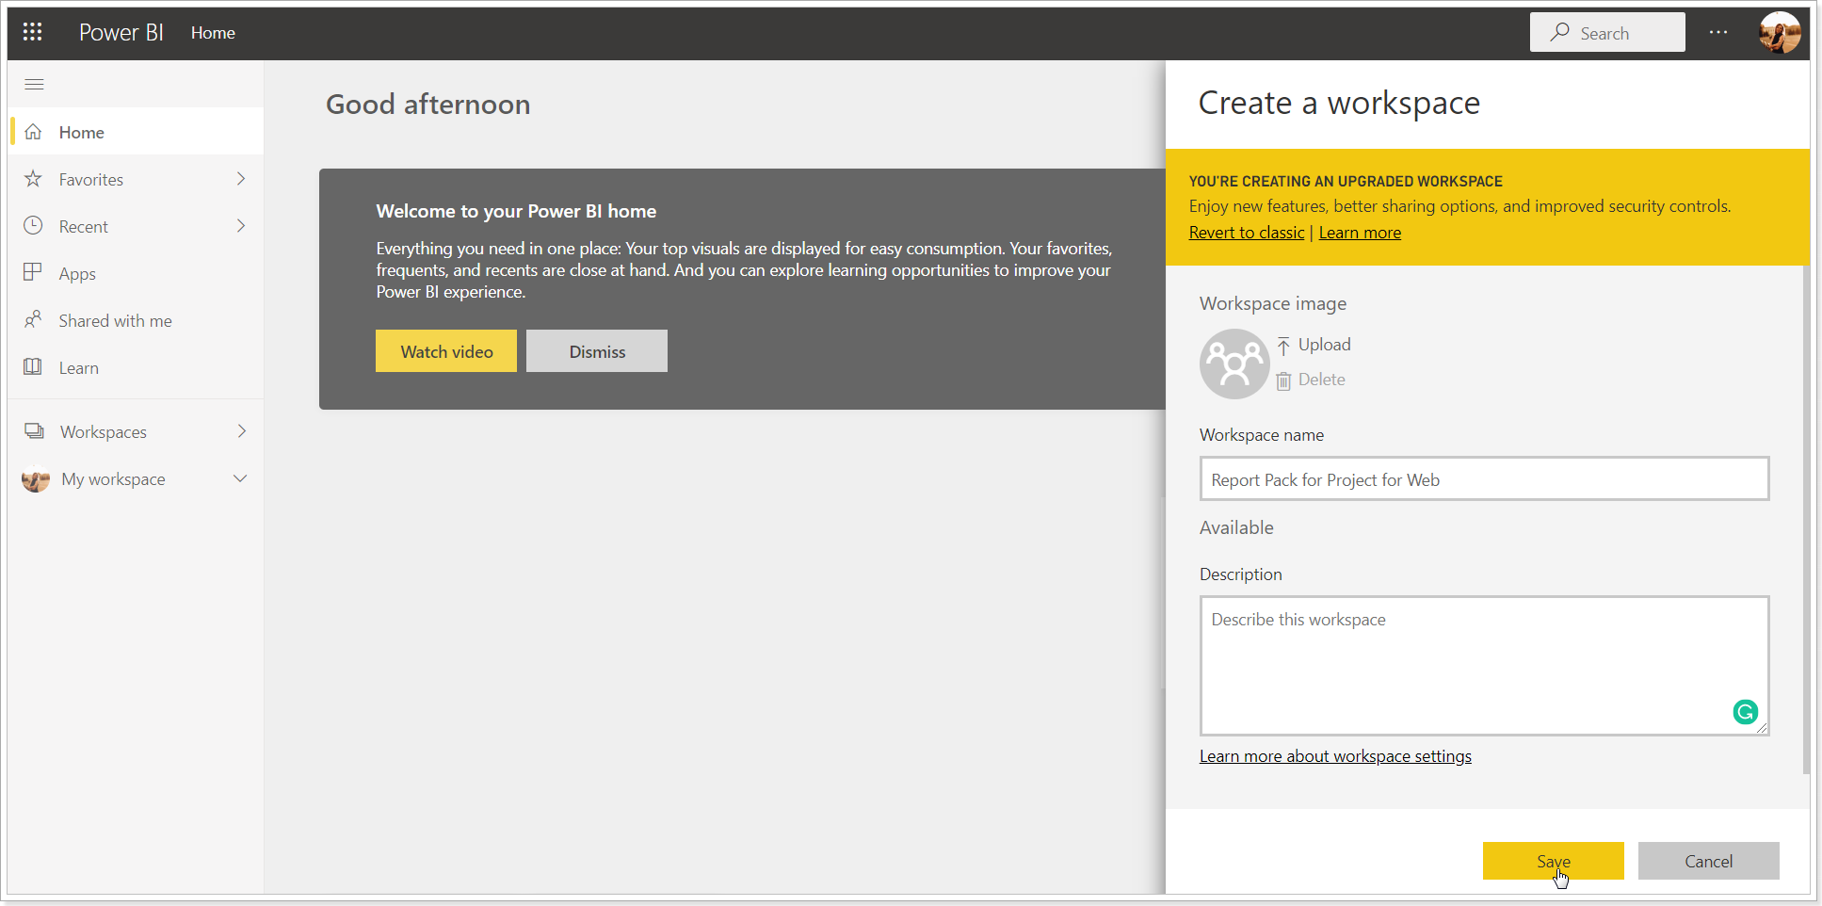Click the Upload arrow icon
The image size is (1822, 906).
pos(1283,346)
